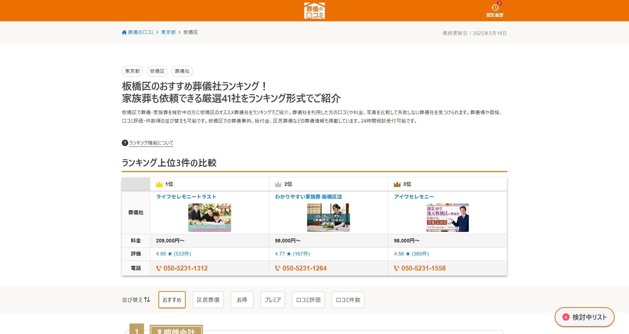This screenshot has width=629, height=334.
Task: Click the question mark help icon
Action: coord(125,143)
